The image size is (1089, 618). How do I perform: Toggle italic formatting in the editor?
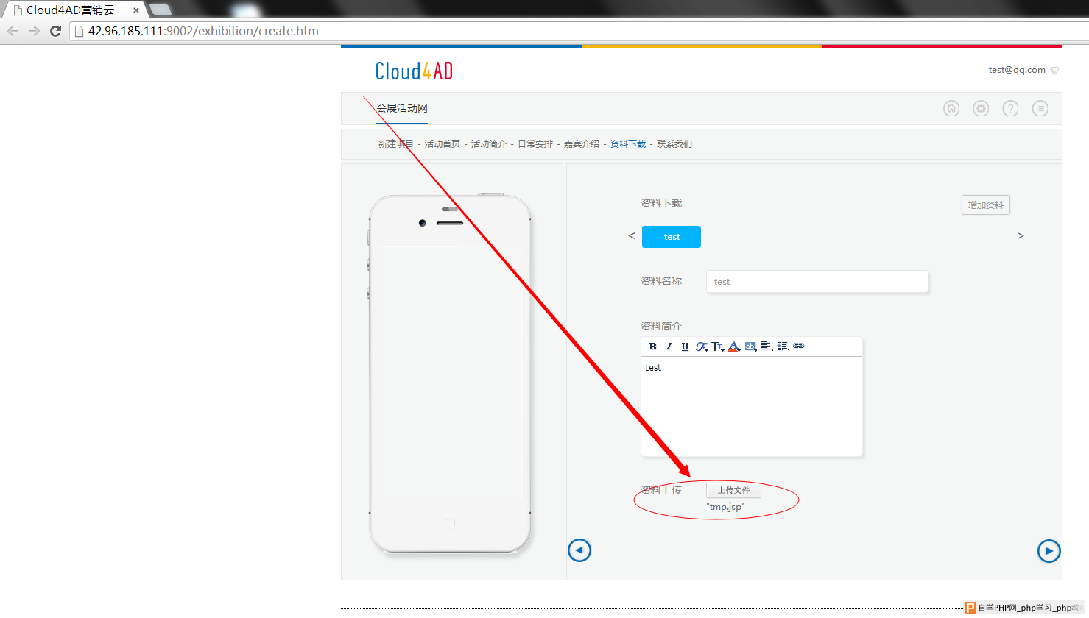tap(669, 347)
